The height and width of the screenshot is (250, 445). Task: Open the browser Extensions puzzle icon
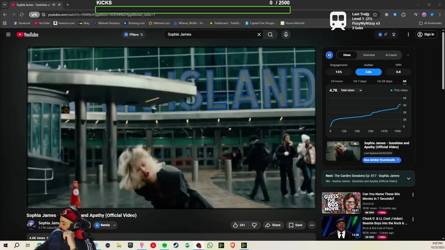(x=403, y=15)
